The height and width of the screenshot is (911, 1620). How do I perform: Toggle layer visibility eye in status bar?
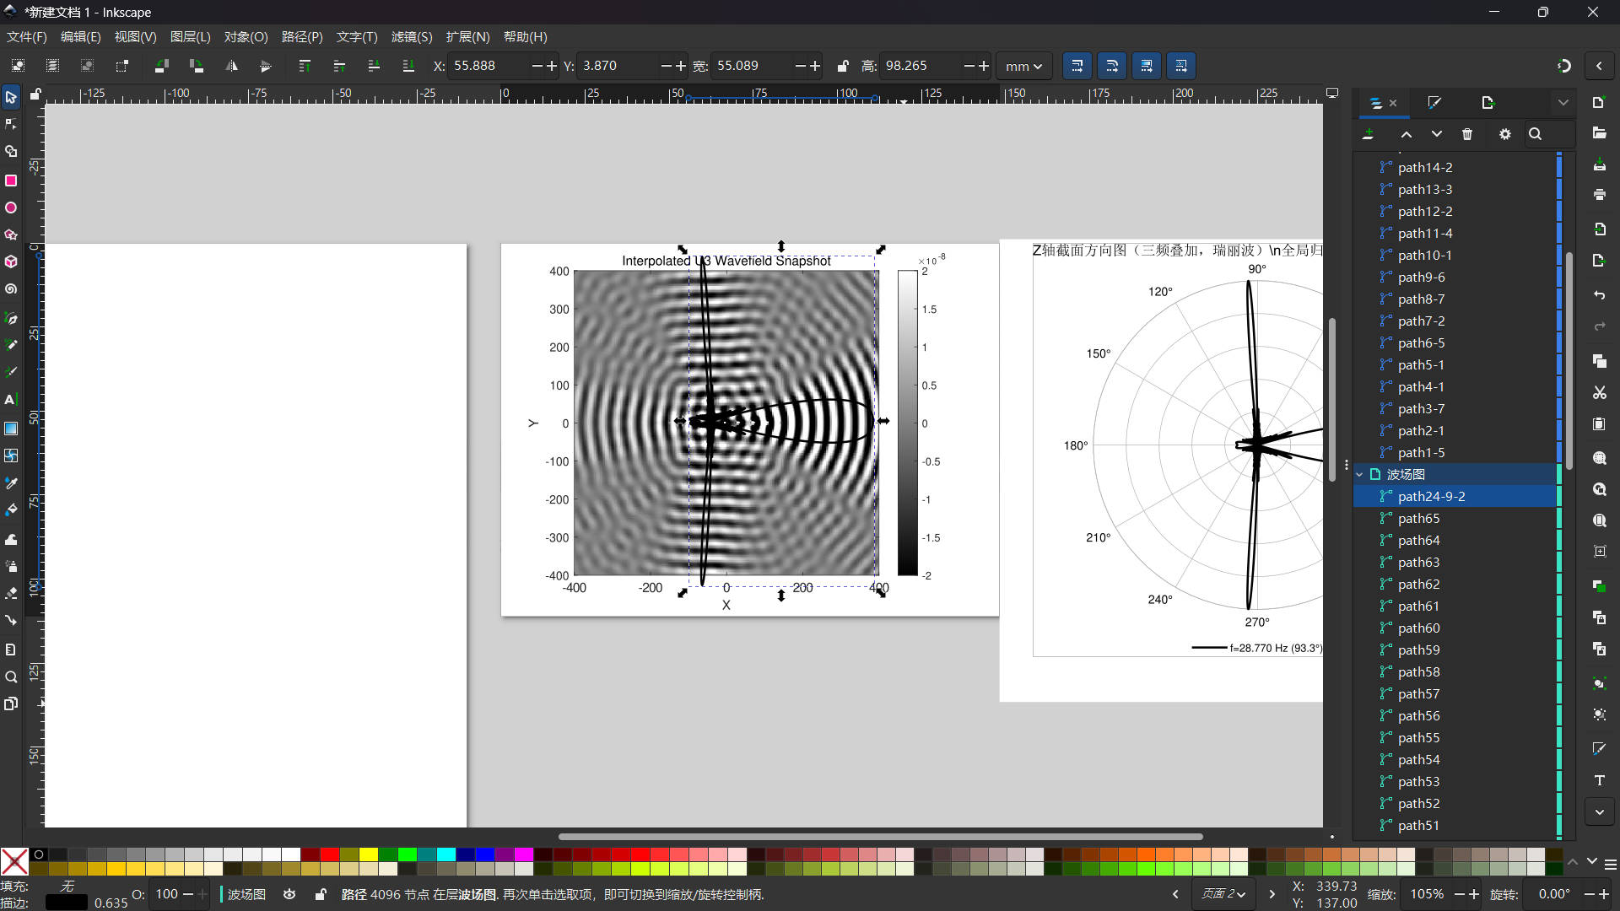(289, 894)
